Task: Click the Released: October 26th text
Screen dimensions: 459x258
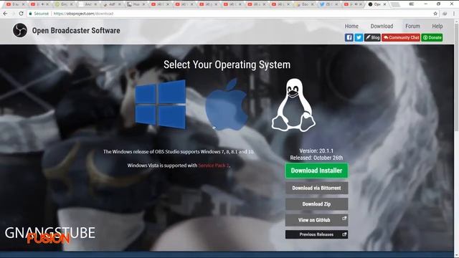Action: coord(316,158)
